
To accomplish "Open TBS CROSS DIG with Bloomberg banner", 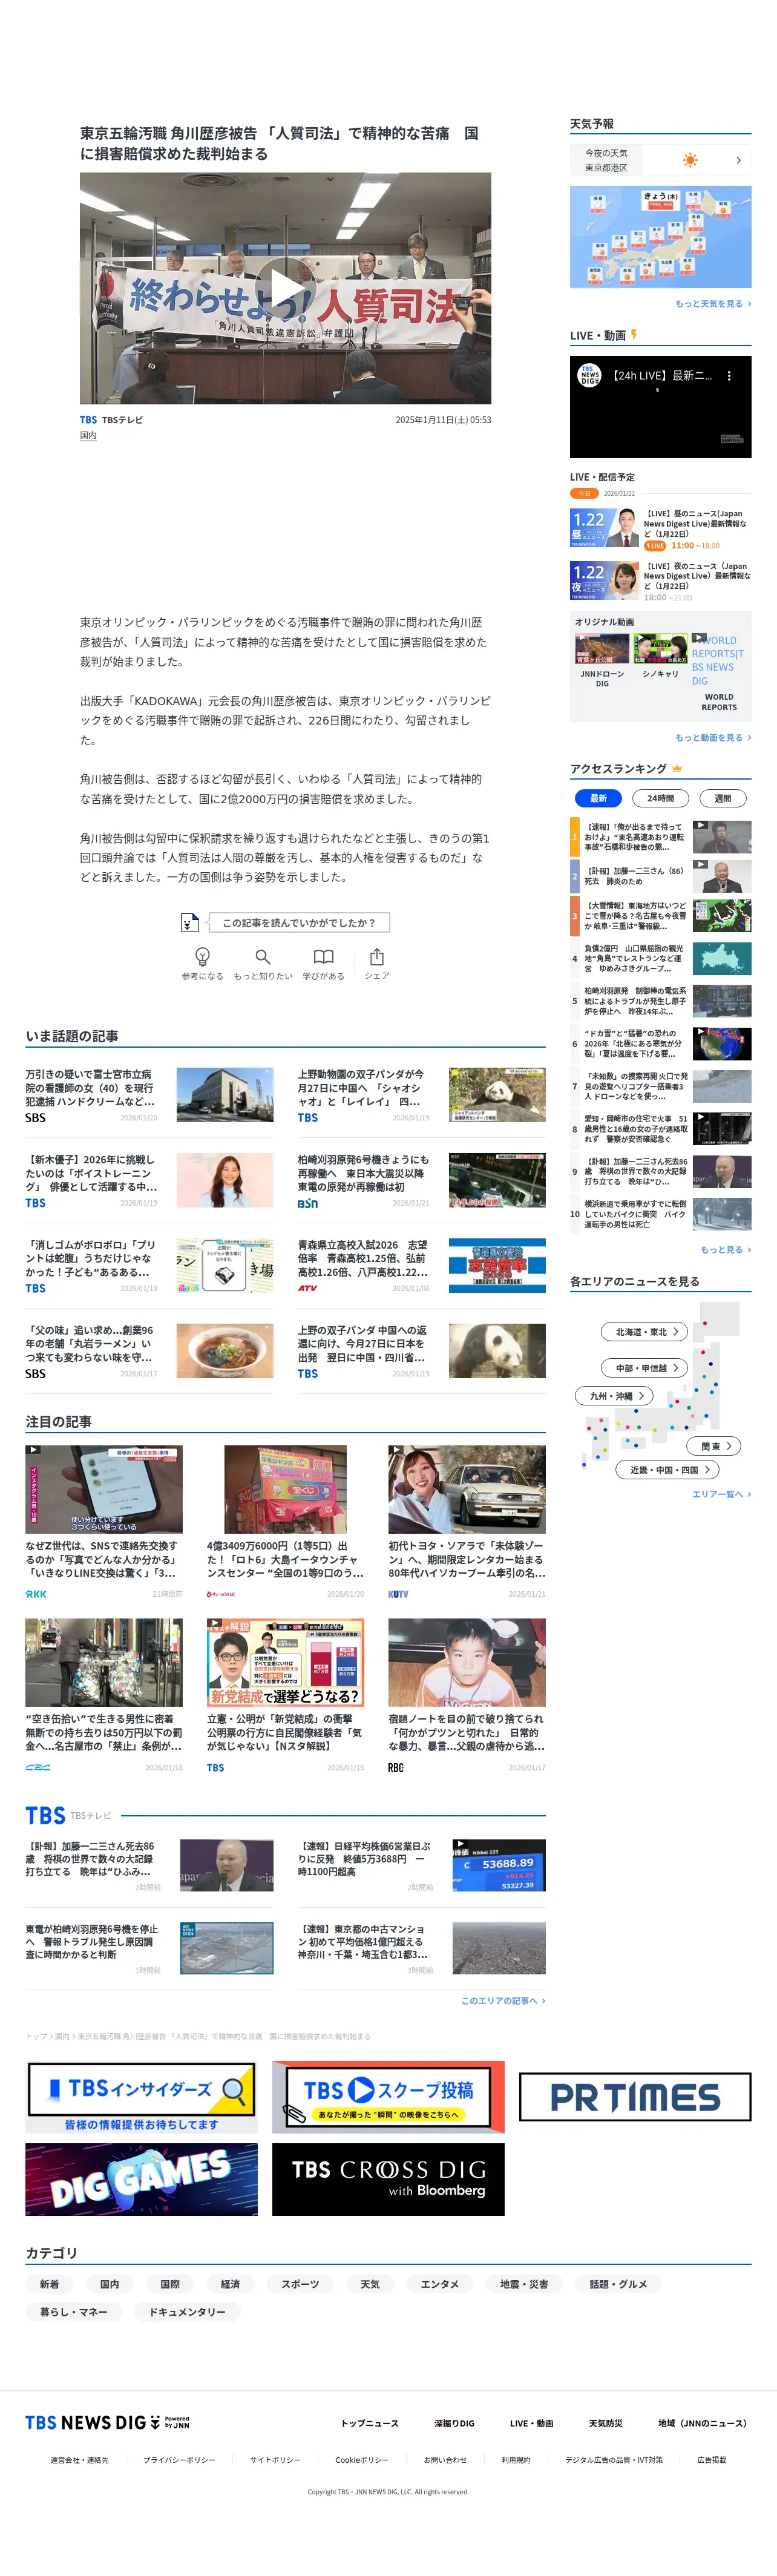I will (x=388, y=2179).
